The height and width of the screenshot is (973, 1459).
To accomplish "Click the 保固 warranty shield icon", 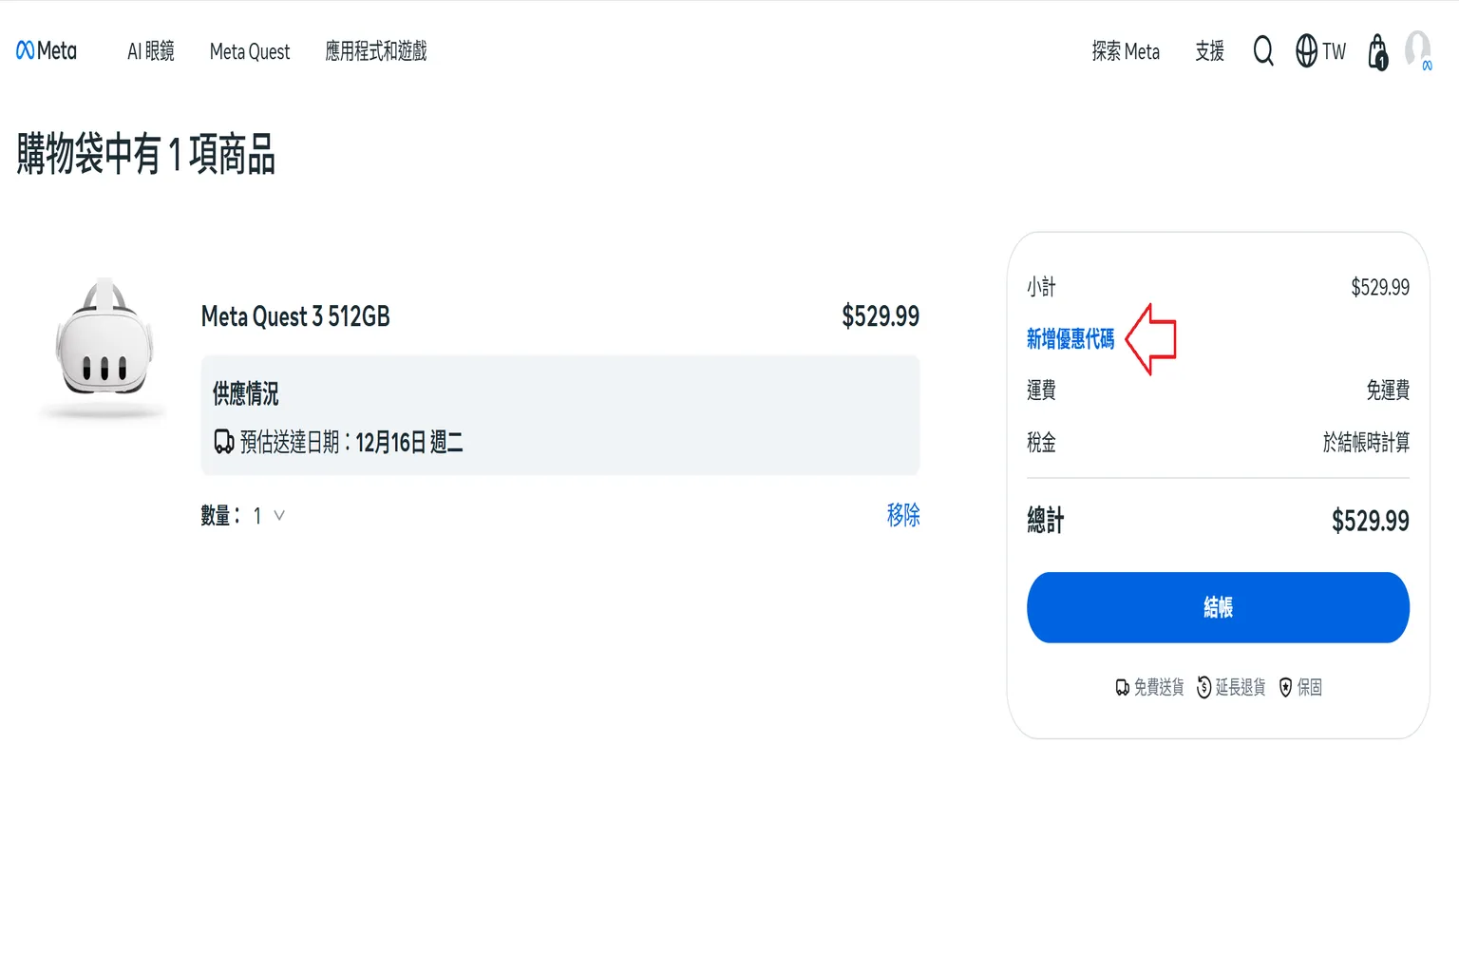I will pos(1285,687).
